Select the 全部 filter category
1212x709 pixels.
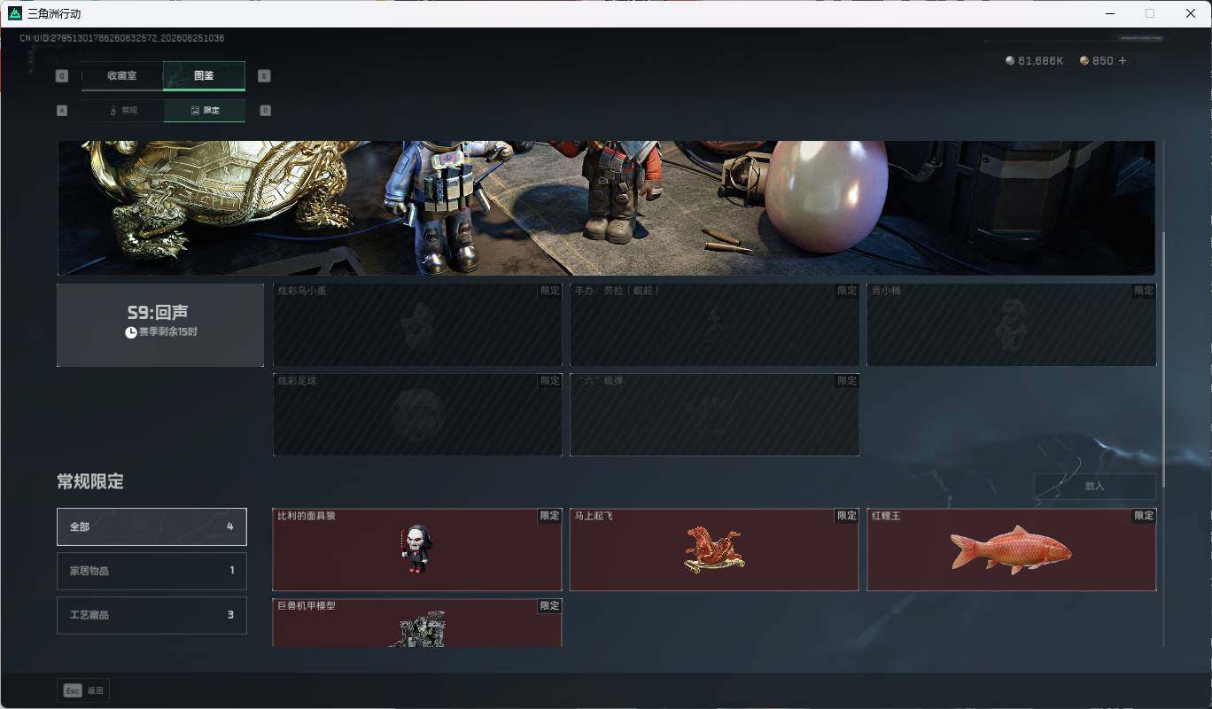coord(151,526)
